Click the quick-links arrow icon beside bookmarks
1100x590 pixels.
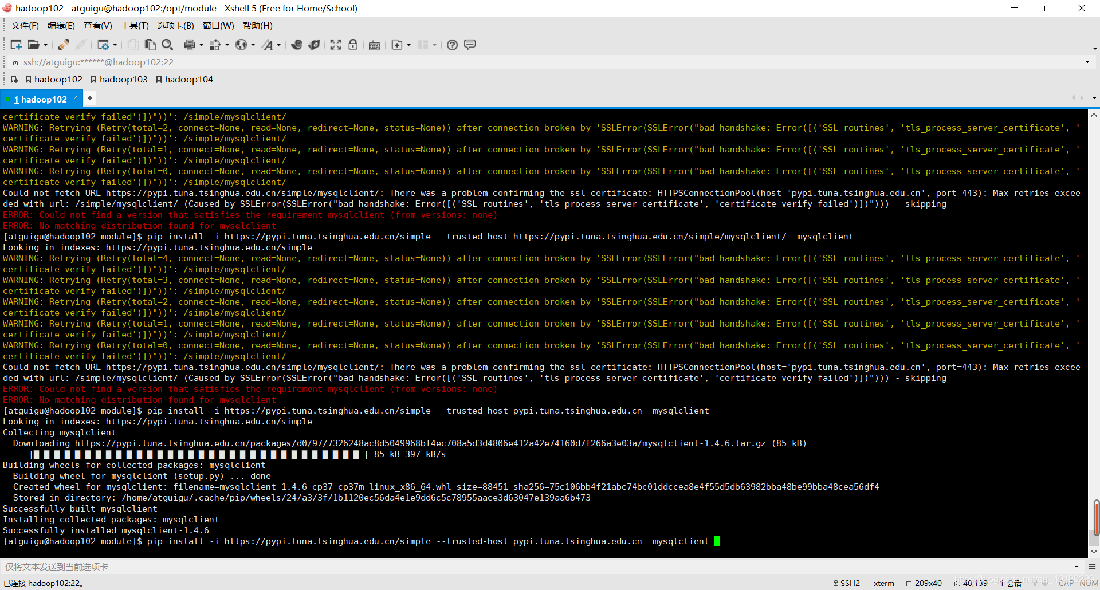click(14, 79)
